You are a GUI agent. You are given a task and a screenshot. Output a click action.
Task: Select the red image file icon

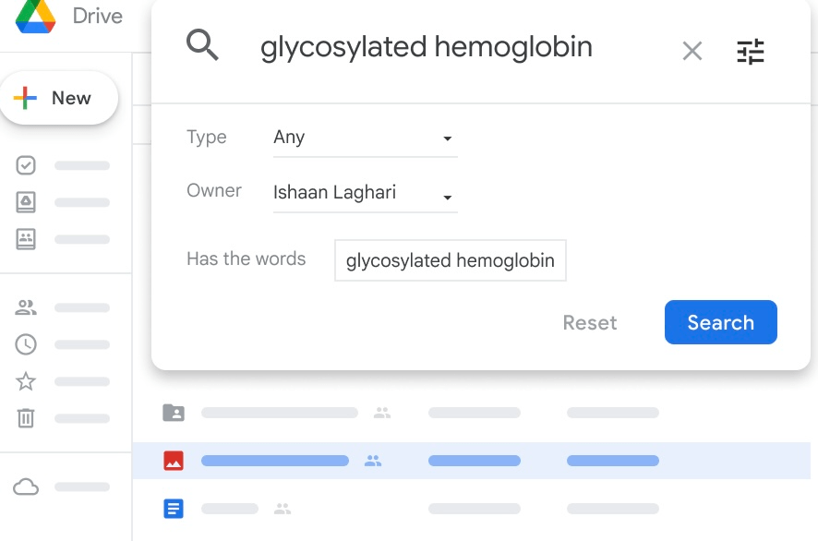(174, 460)
